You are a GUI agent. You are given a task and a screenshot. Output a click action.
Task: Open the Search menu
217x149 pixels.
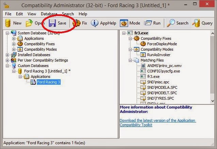(x=68, y=14)
